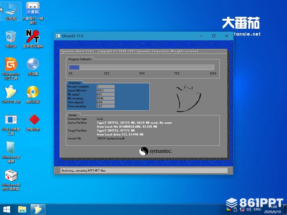The width and height of the screenshot is (287, 215).
Task: Open the 虚拟光驱 virtual drive icon
Action: [33, 94]
